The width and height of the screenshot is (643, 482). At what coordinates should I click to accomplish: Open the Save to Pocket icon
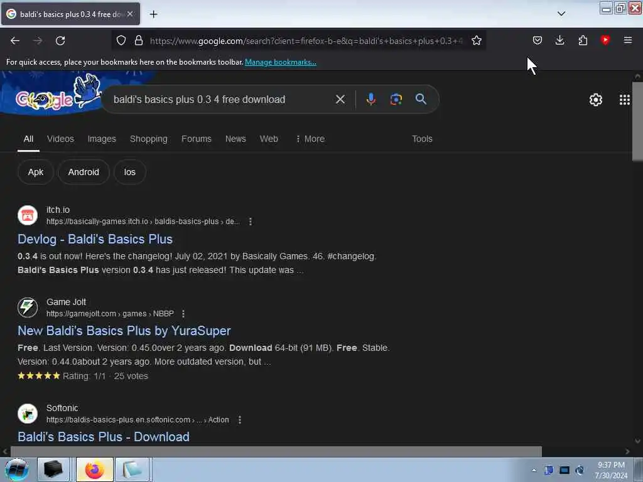(538, 40)
